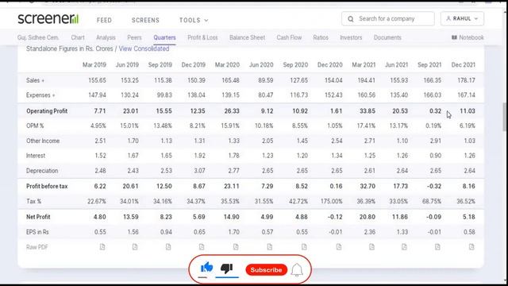Viewport: 508px width, 286px height.
Task: Open Raw PDF for Sep 2020
Action: tap(304, 247)
